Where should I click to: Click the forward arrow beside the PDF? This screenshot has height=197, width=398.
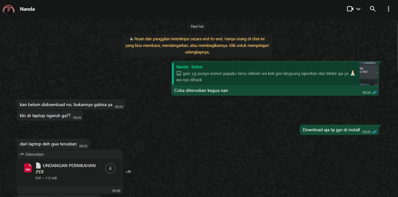(x=128, y=172)
